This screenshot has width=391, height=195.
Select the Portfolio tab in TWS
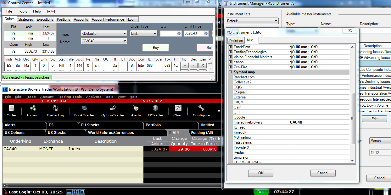[171, 125]
